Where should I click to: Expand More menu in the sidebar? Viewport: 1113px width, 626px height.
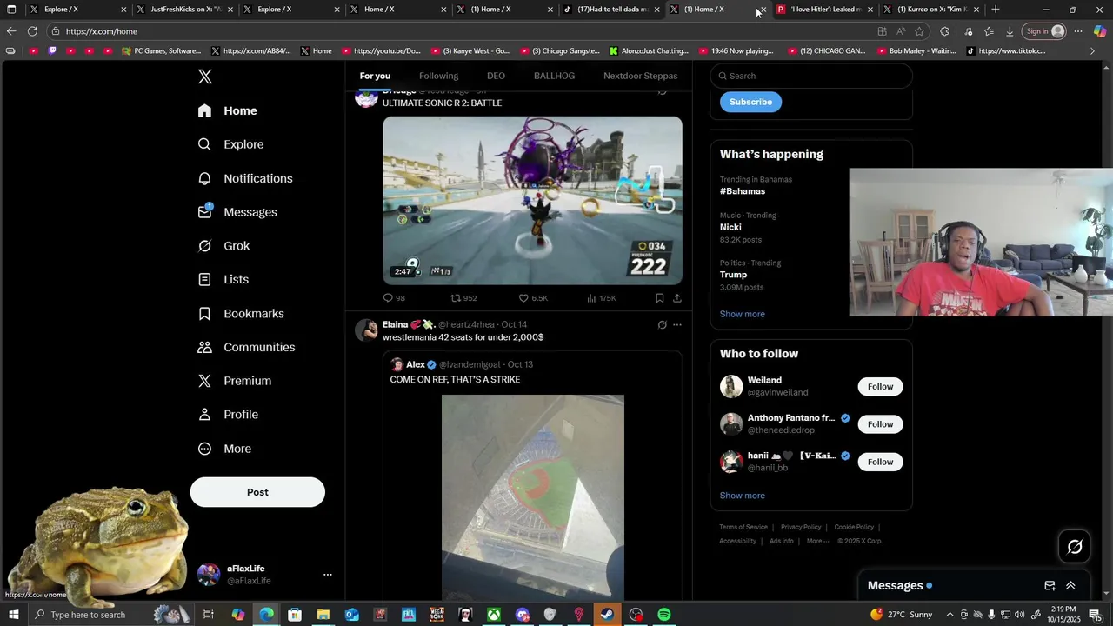point(224,449)
